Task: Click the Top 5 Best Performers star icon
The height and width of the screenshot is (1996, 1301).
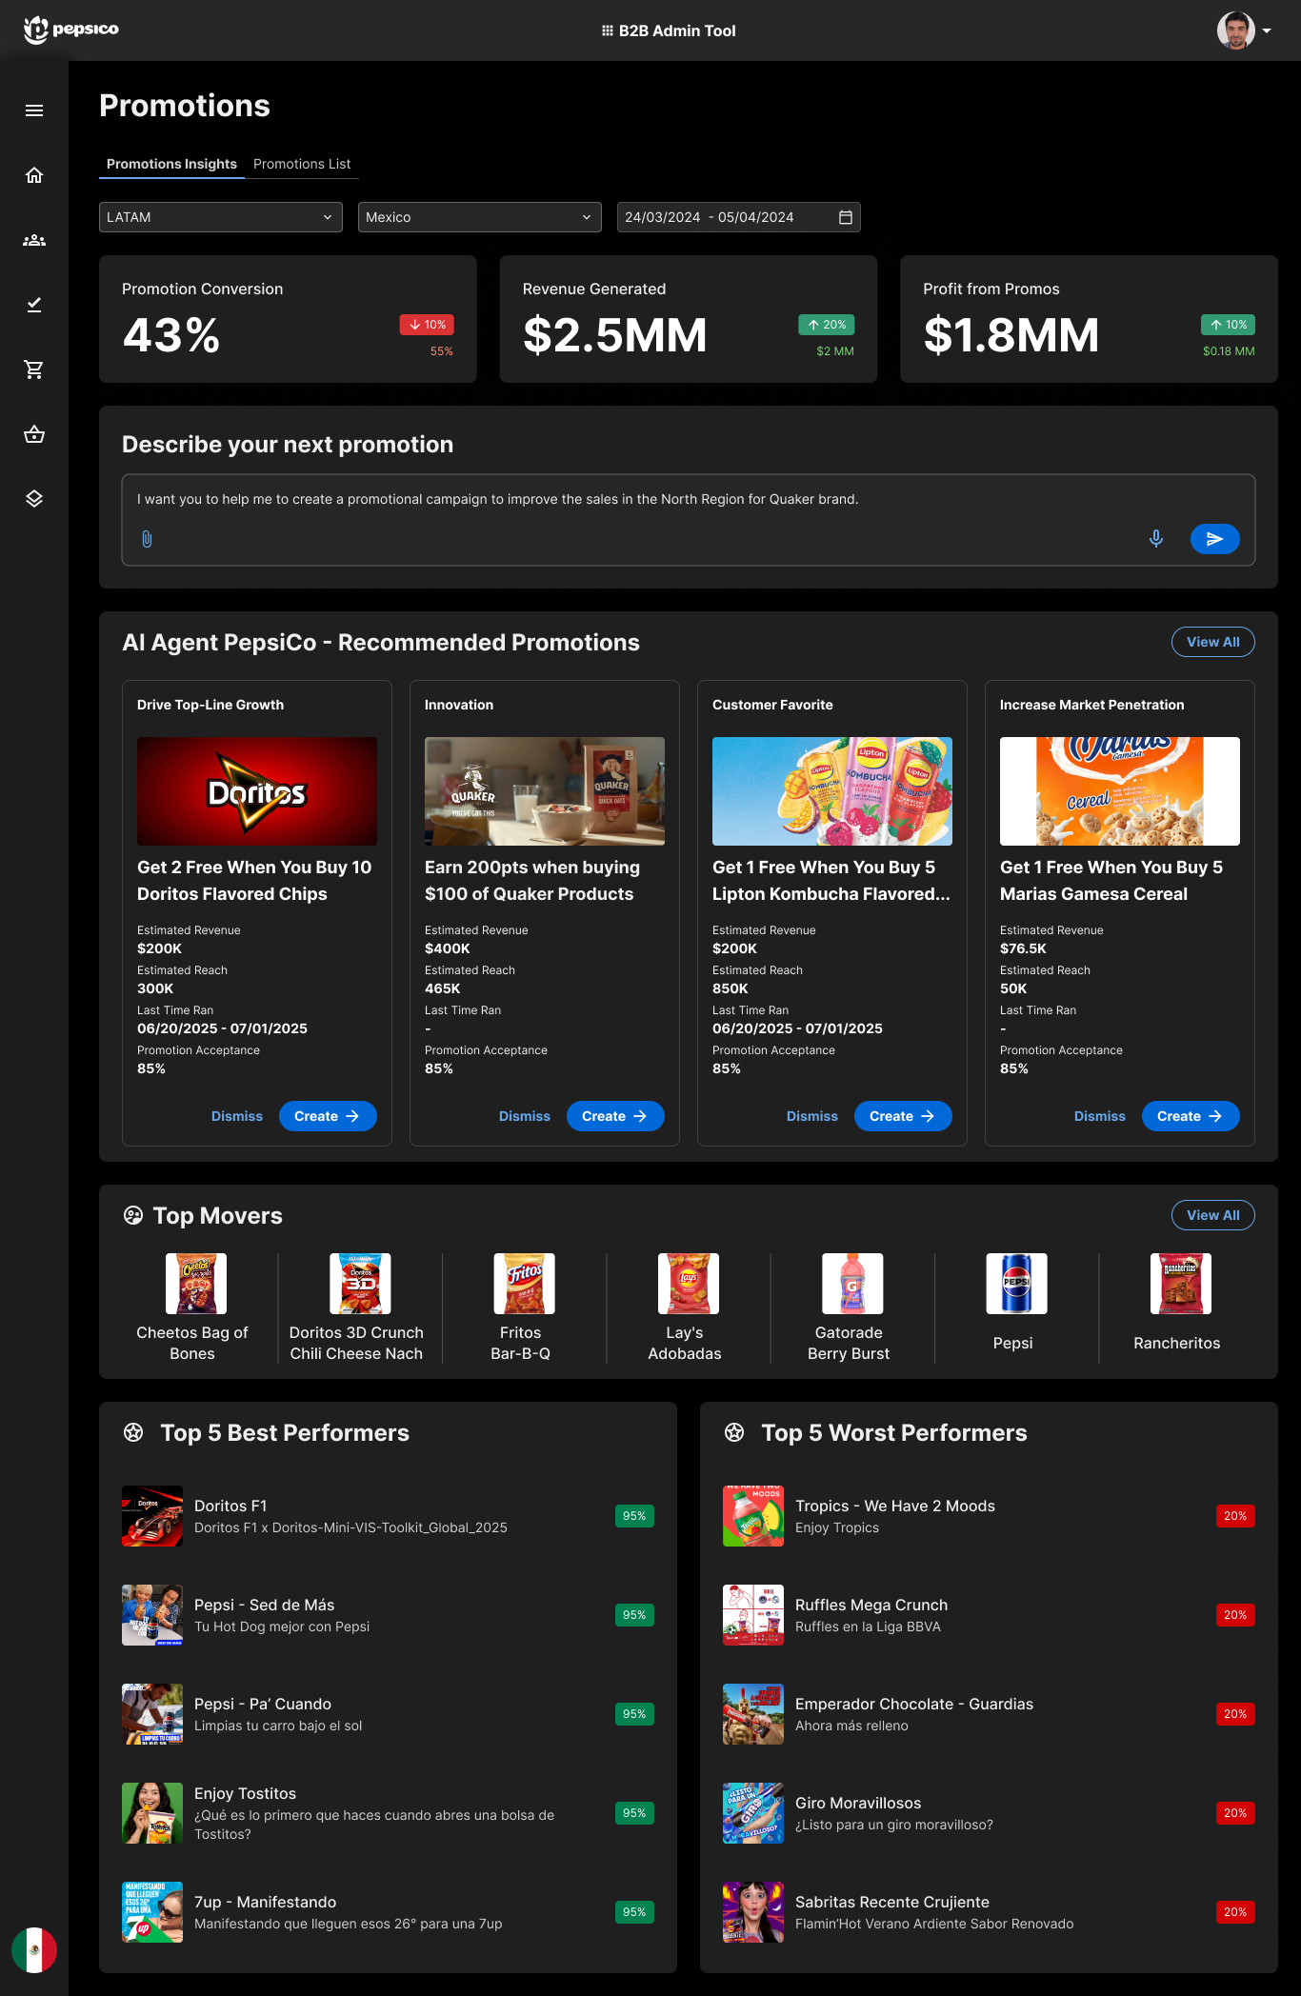Action: tap(133, 1432)
